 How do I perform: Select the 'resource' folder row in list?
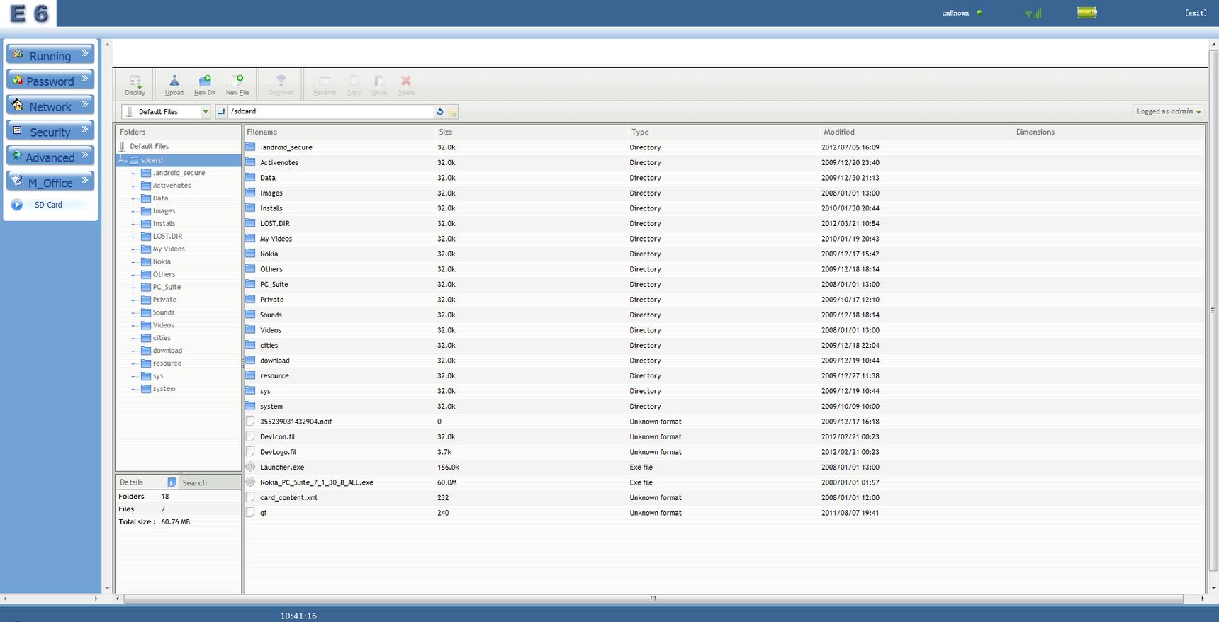[x=724, y=376]
